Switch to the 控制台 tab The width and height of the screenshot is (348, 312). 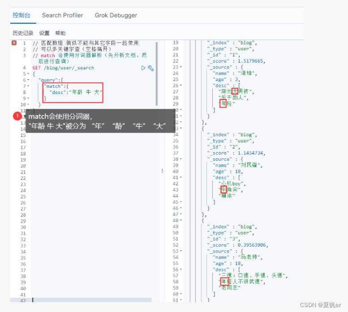pos(21,15)
